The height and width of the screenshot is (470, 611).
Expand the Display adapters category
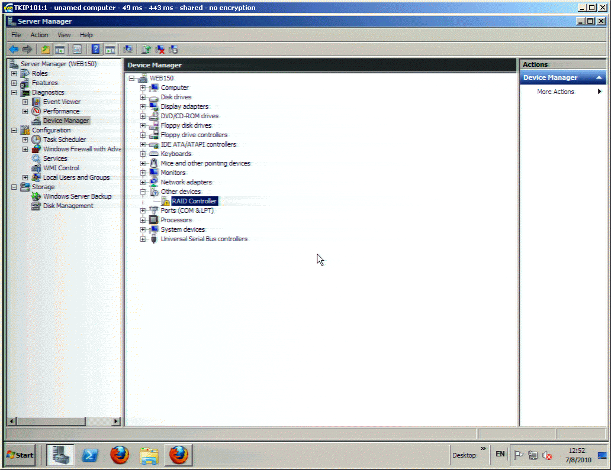pyautogui.click(x=143, y=106)
